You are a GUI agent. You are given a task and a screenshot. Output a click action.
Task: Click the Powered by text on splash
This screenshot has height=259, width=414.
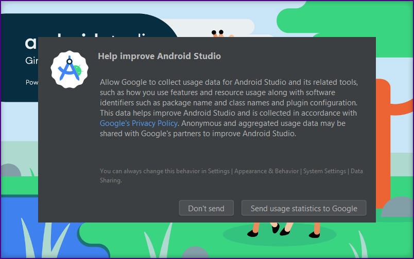pyautogui.click(x=31, y=82)
